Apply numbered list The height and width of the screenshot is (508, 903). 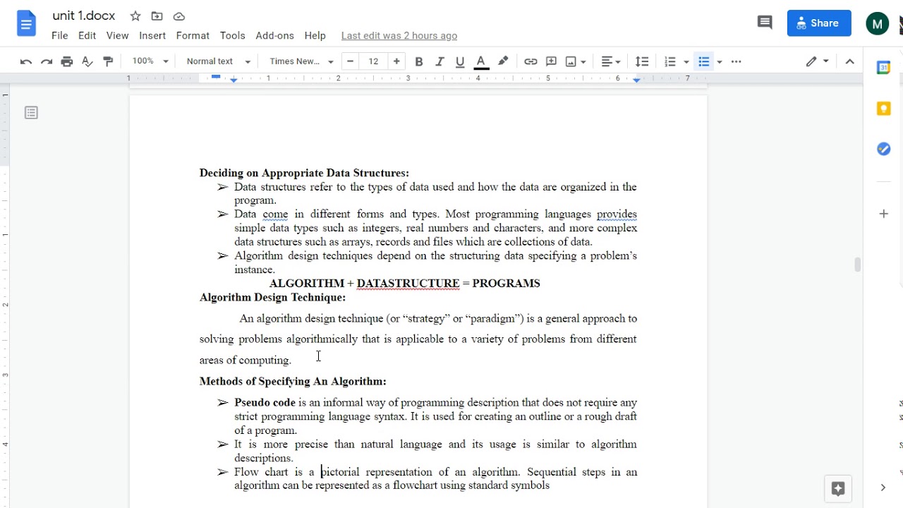[x=670, y=61]
